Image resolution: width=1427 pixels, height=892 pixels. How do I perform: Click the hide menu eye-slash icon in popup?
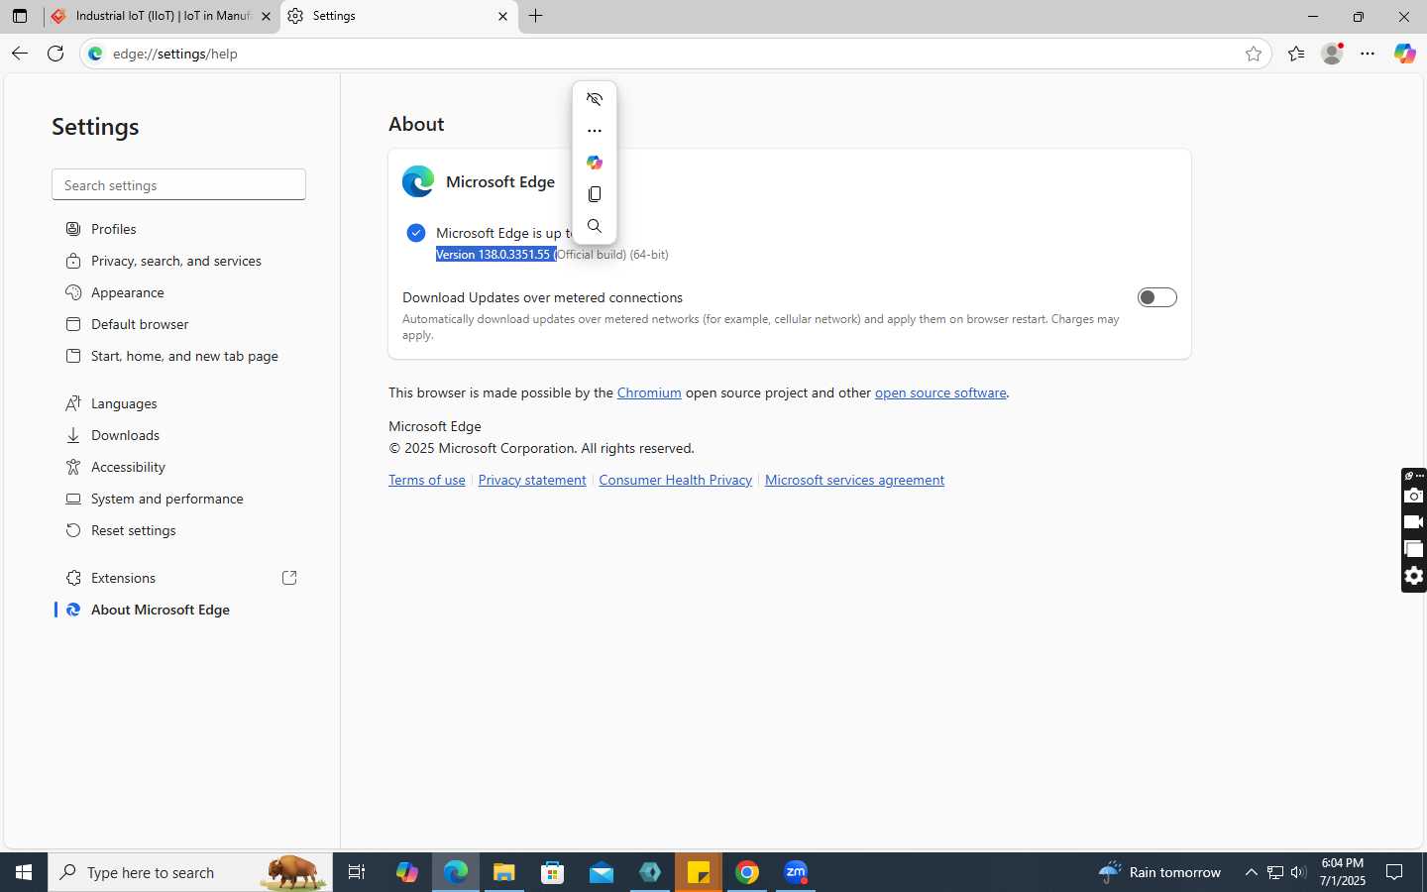click(x=595, y=99)
